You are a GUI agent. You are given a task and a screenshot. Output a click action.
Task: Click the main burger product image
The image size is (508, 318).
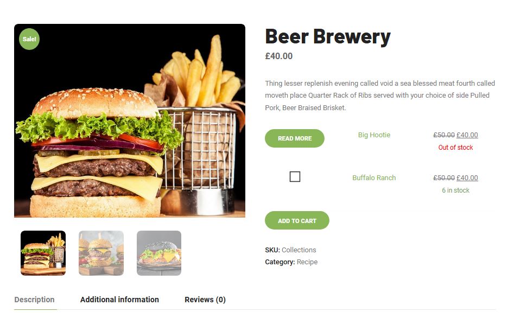[x=130, y=120]
